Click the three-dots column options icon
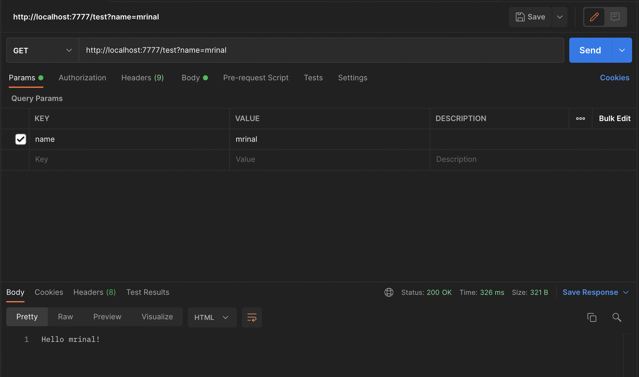Viewport: 639px width, 377px height. point(580,119)
